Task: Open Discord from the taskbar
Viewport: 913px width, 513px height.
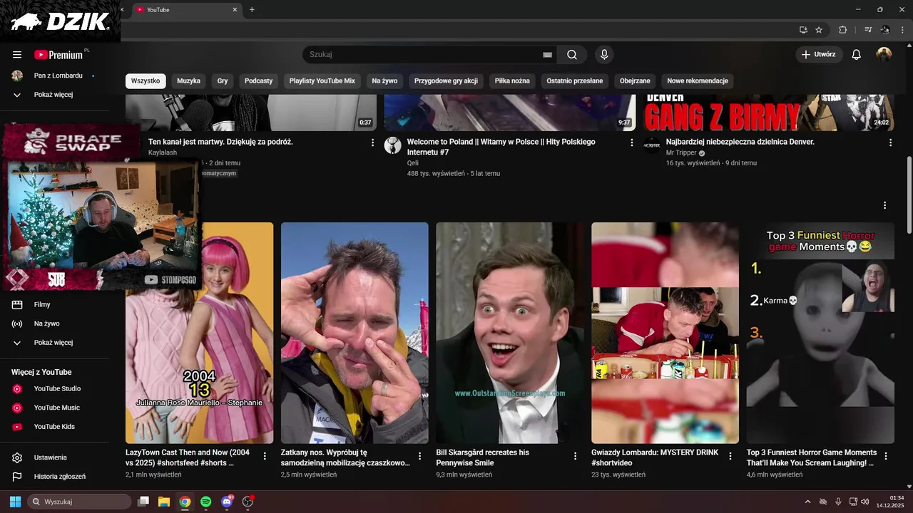Action: [227, 502]
